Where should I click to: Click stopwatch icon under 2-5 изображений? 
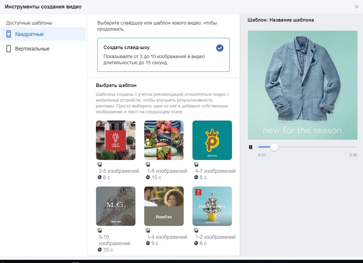[x=100, y=177]
